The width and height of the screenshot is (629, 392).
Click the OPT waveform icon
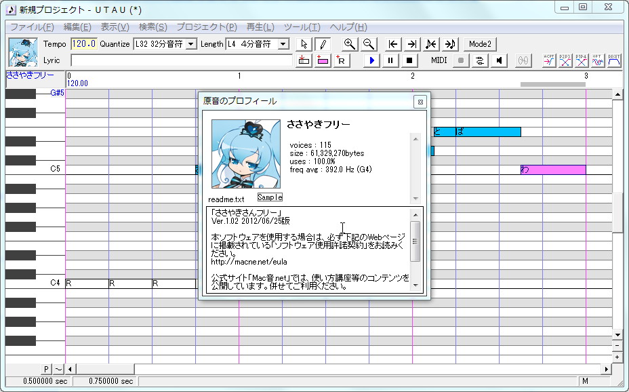click(x=596, y=60)
